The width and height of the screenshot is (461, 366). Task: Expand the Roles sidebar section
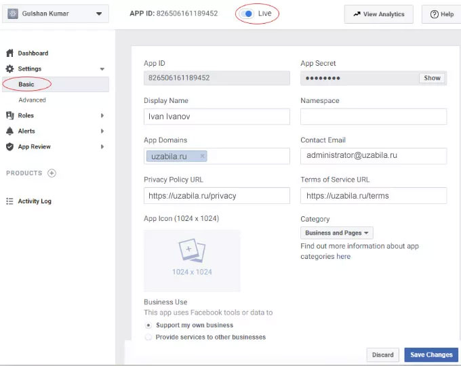[x=102, y=115]
